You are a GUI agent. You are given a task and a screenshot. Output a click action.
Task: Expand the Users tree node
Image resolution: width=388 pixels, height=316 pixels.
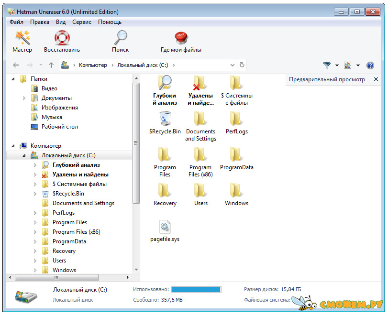point(35,261)
